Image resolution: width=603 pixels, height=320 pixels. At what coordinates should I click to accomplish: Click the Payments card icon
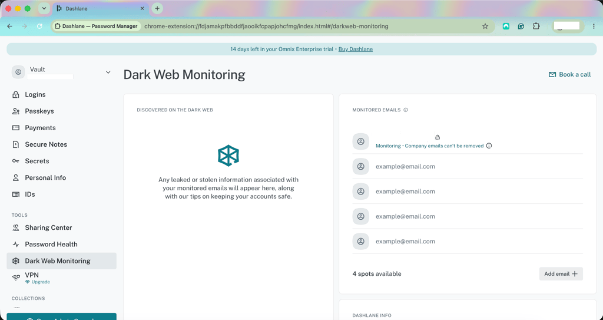click(x=16, y=127)
